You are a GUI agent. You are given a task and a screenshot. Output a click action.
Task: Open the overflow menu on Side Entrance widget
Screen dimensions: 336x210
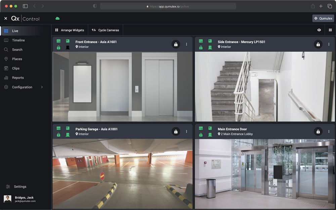point(329,44)
